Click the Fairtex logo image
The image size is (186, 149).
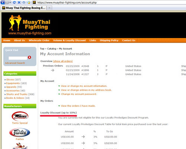click(x=20, y=132)
